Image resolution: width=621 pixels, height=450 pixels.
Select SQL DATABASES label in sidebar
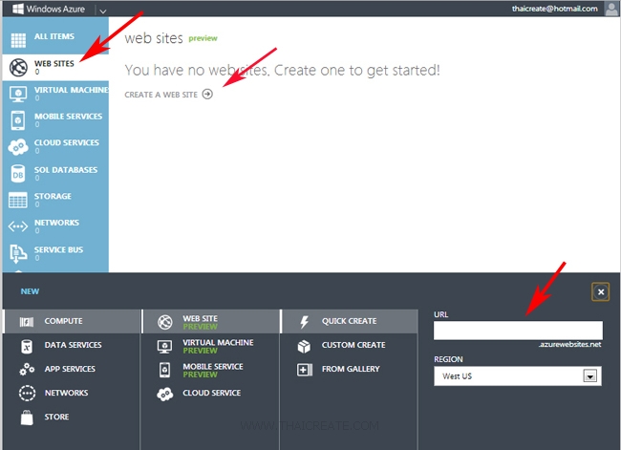tap(66, 170)
